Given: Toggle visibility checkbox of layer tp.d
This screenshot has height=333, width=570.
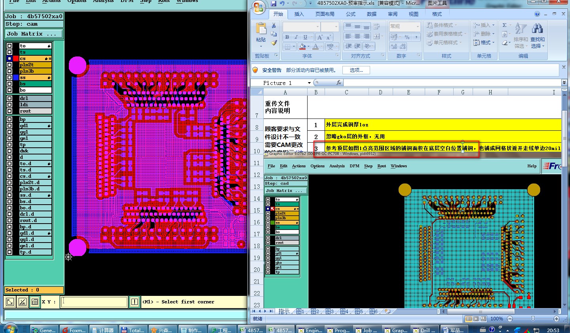Looking at the screenshot, I should pos(9,252).
